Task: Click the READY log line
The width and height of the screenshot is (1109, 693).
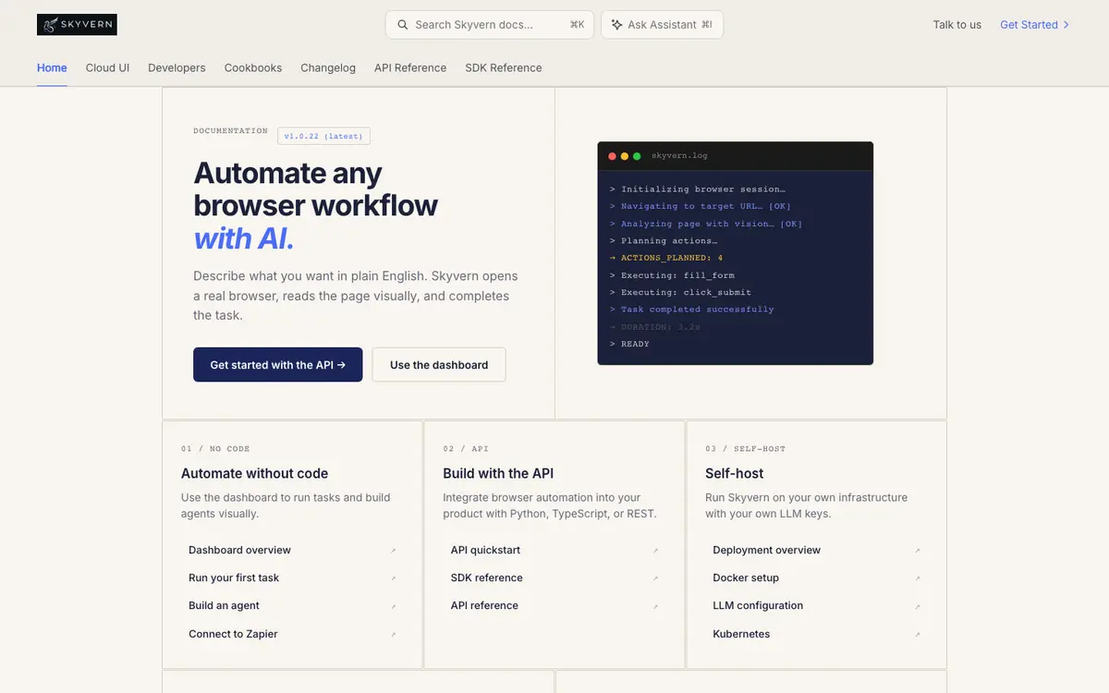Action: 629,344
